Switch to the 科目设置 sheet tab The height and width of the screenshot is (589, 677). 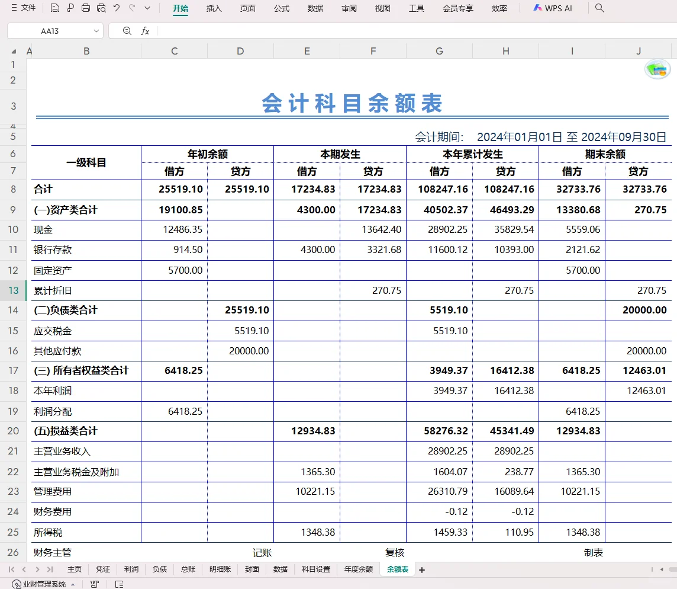[x=316, y=569]
